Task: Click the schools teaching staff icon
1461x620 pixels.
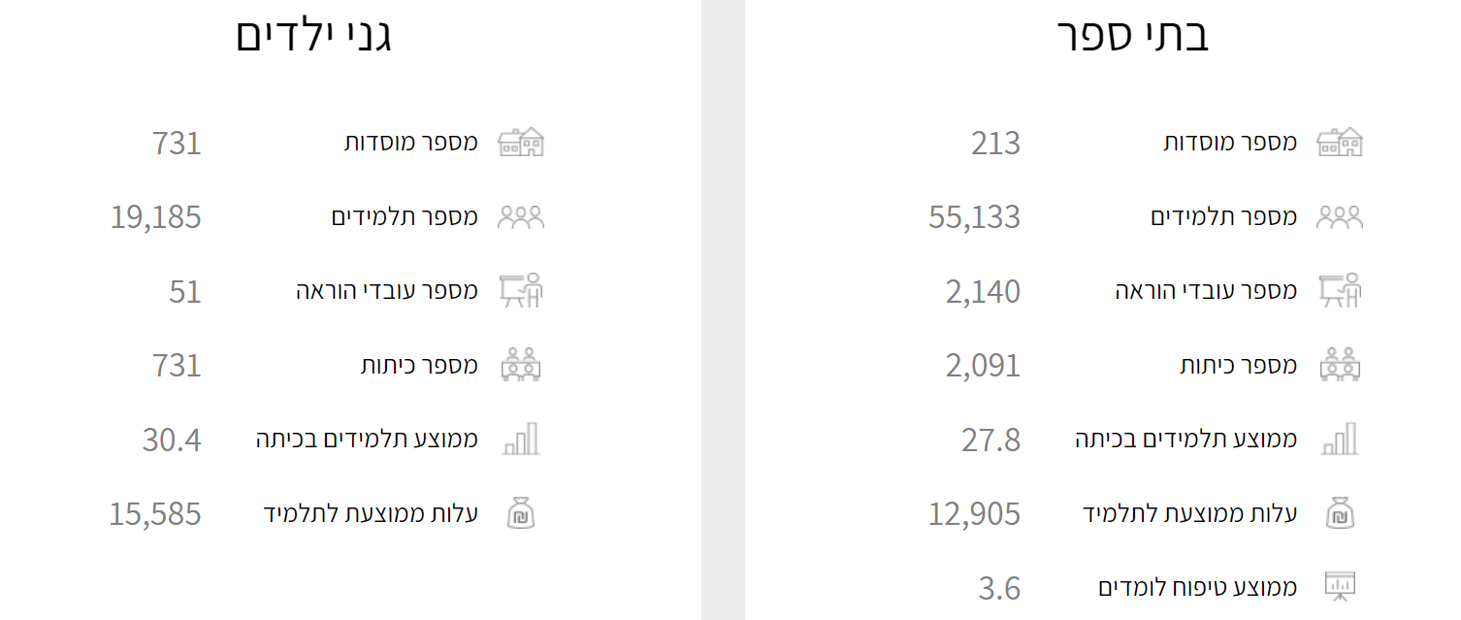Action: click(x=1340, y=291)
